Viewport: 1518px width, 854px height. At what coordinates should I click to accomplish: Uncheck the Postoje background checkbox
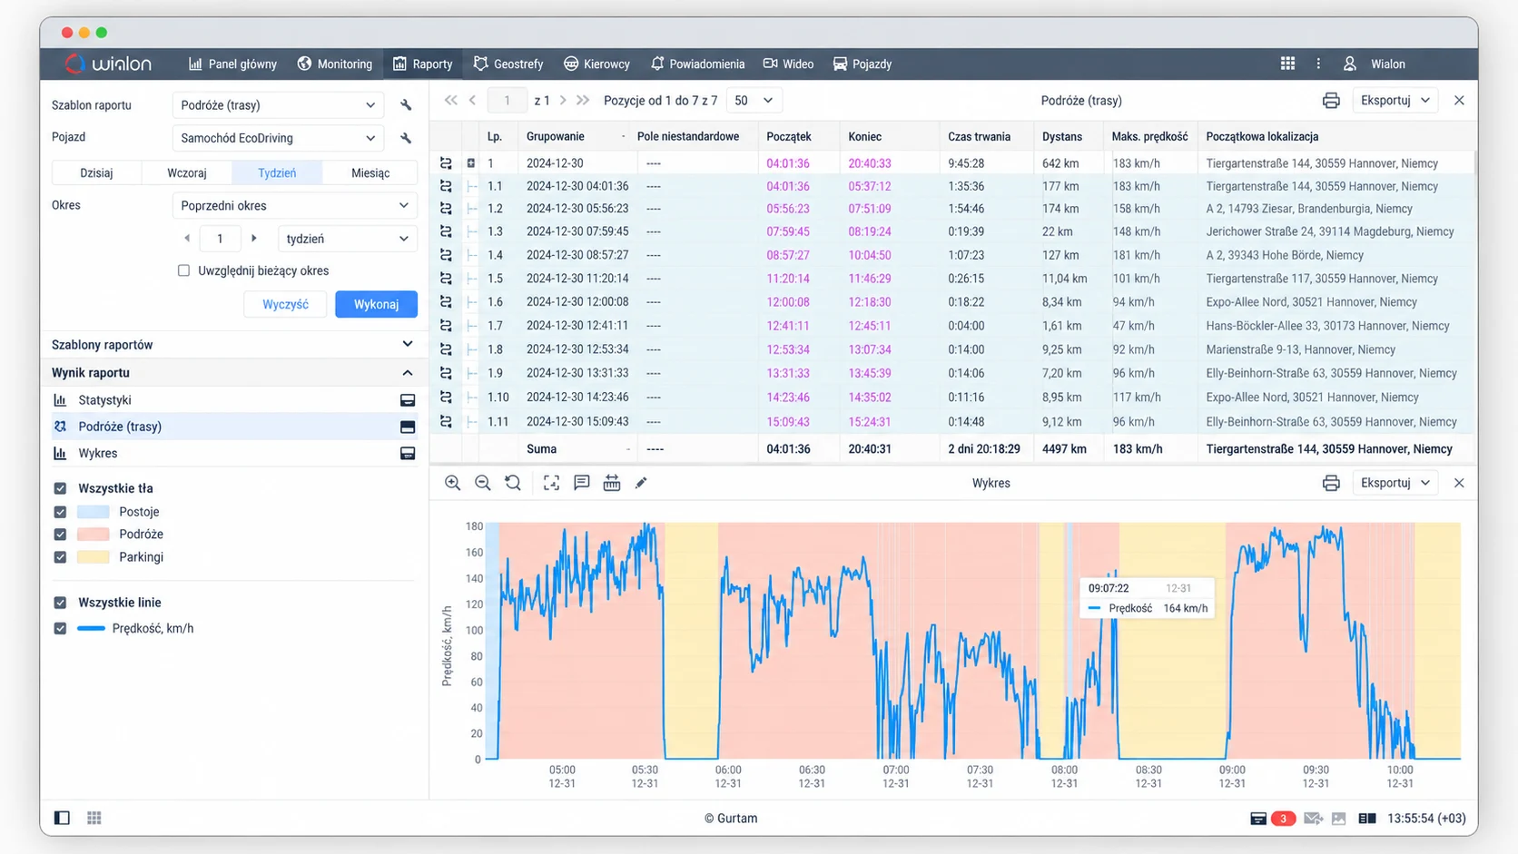pos(60,512)
